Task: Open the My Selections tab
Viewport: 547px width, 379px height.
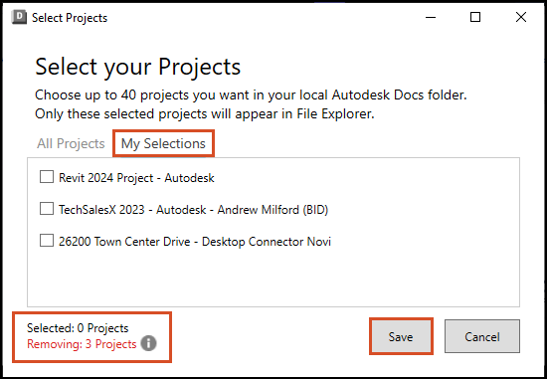Action: [163, 143]
